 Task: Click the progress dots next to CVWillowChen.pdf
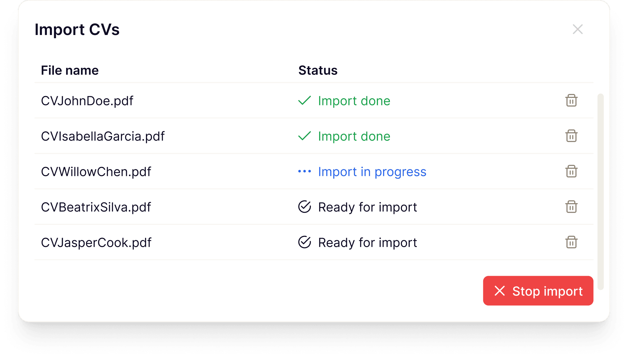tap(304, 172)
